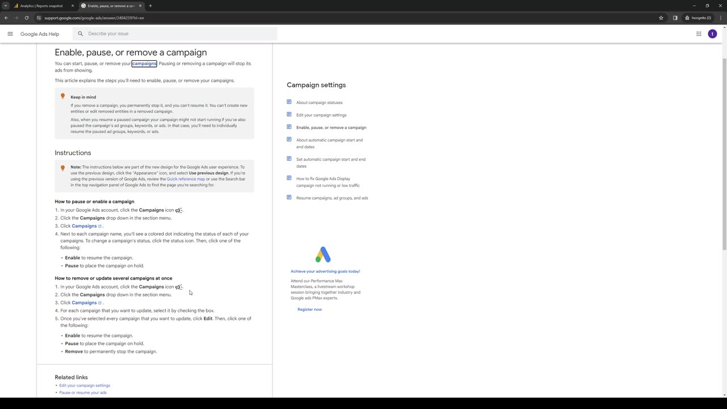Reload the current page
The width and height of the screenshot is (727, 409).
point(26,18)
